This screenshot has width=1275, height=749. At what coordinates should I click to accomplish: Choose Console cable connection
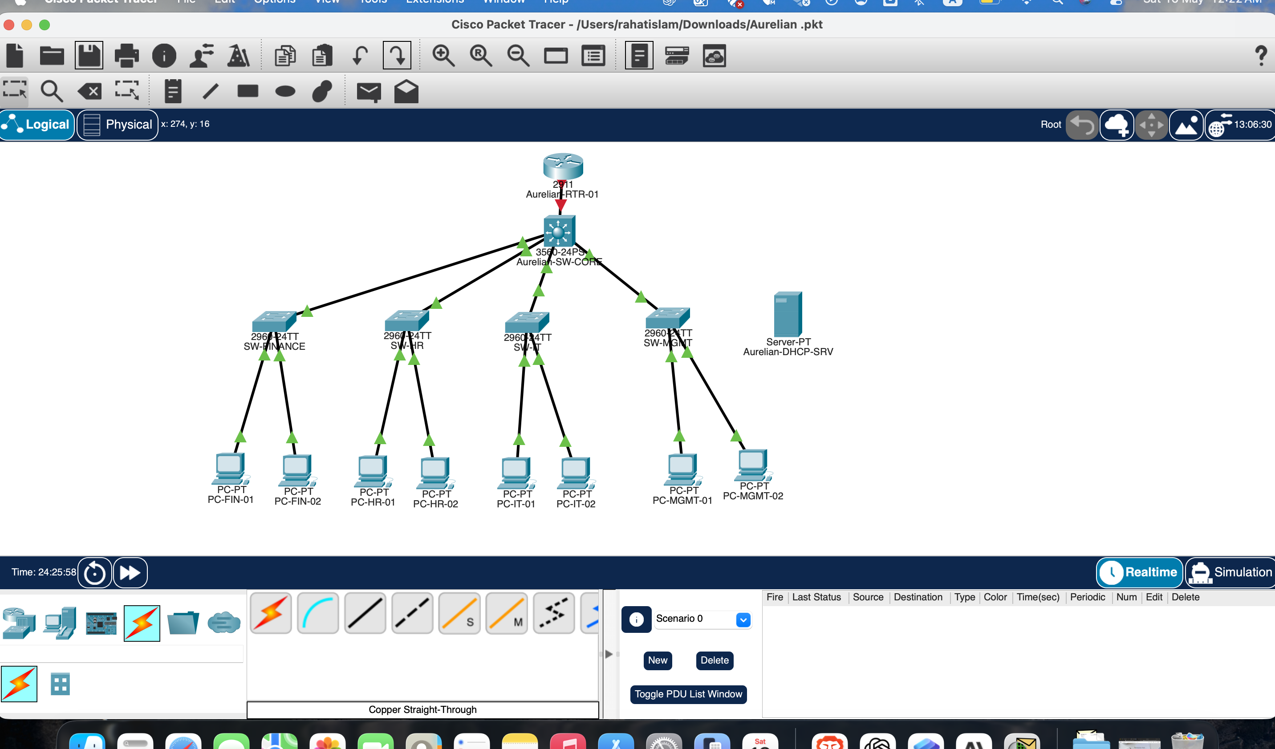(318, 613)
